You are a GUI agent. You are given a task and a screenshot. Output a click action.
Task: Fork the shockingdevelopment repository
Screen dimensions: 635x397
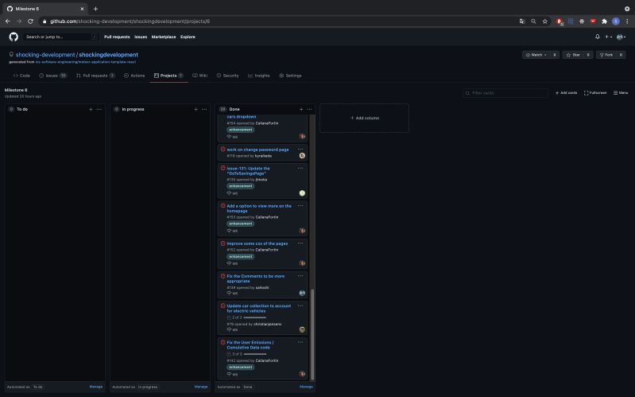pyautogui.click(x=606, y=55)
